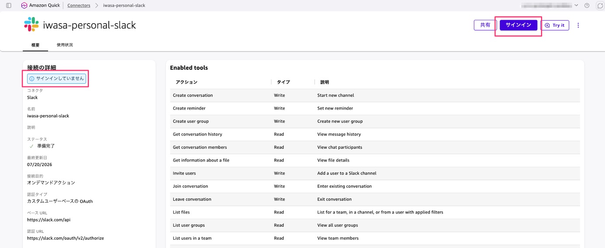
Task: Sort by the タイプ column header
Action: coord(283,82)
